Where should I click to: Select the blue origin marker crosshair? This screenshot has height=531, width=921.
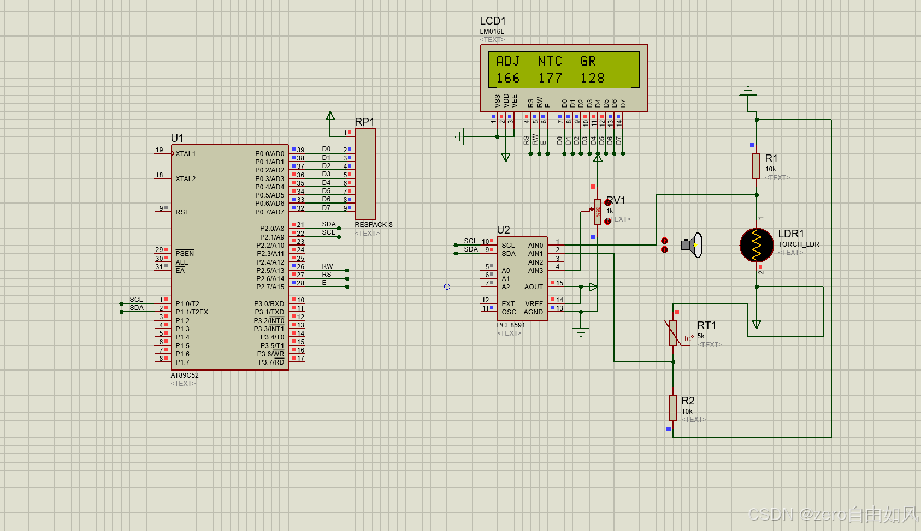point(447,287)
